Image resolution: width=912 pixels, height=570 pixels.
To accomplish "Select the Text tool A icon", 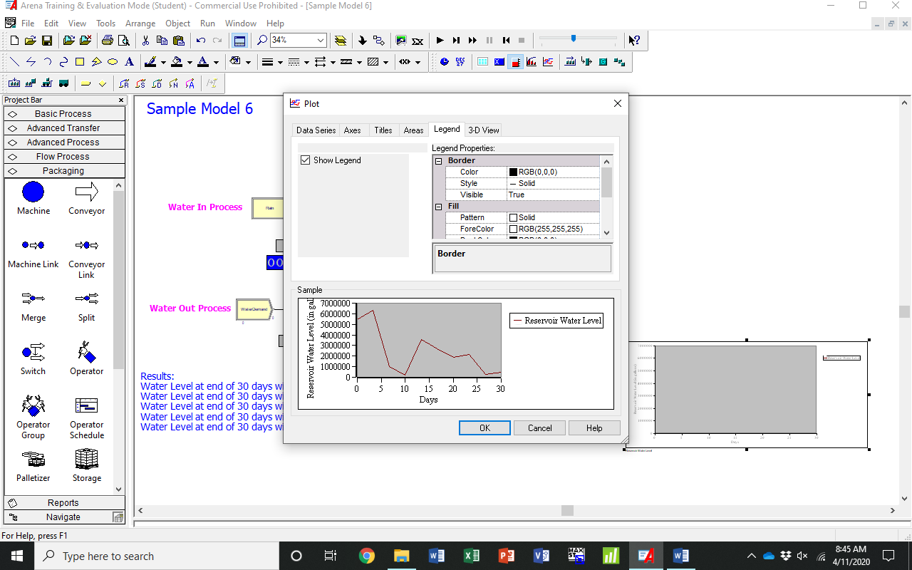I will (129, 62).
